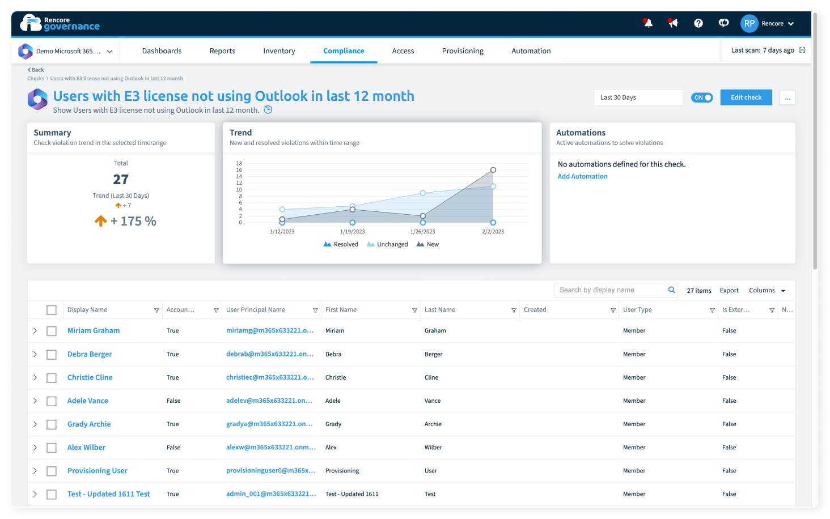Expand the Miriam Graham row

tap(35, 331)
